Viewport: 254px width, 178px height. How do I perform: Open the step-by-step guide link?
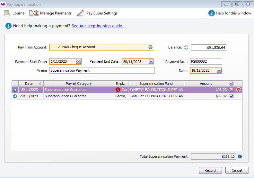[98, 26]
